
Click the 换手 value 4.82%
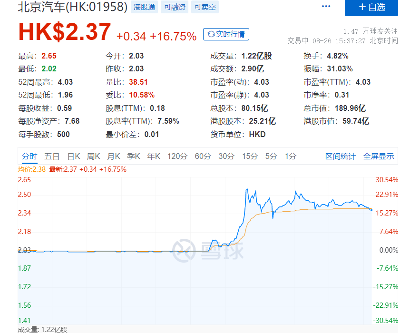[338, 56]
